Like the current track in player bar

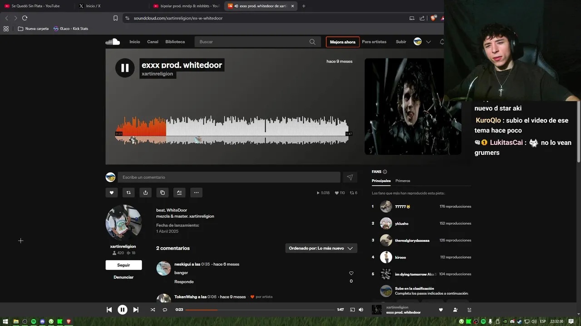click(x=441, y=310)
